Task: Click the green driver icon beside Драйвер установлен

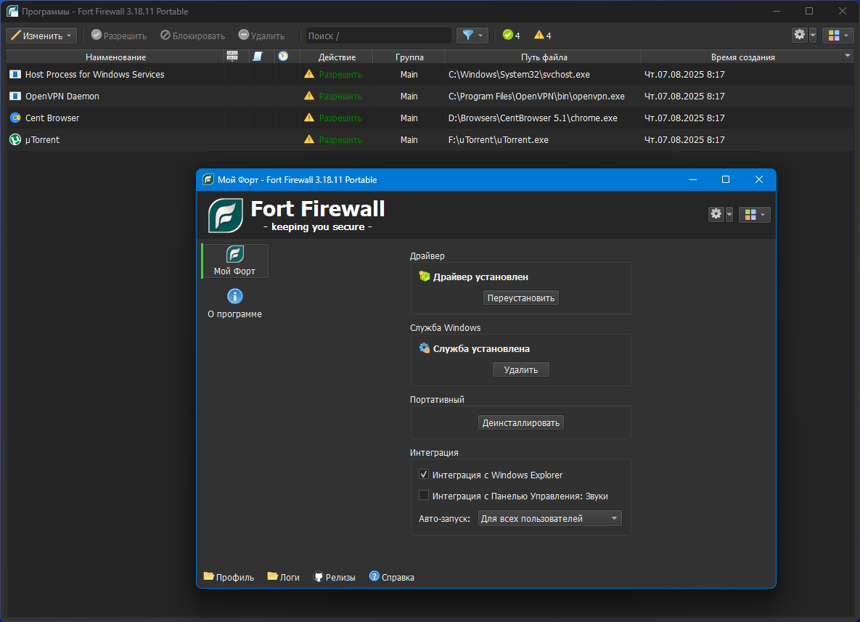Action: tap(425, 277)
